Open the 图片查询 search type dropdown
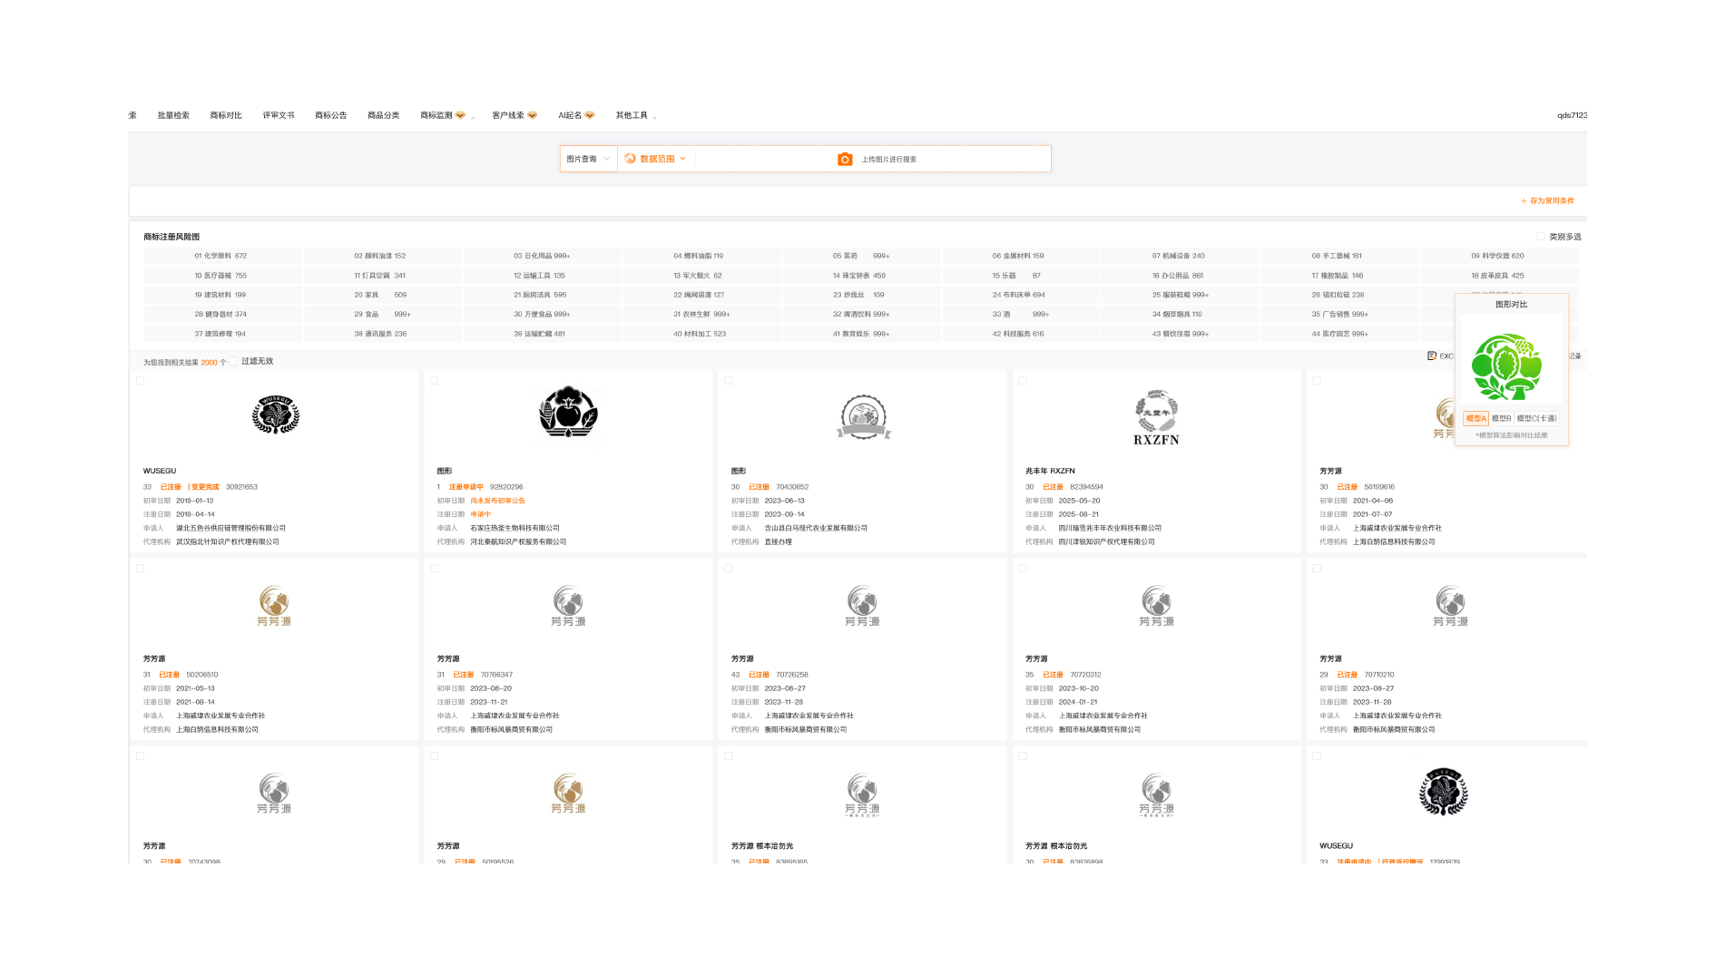This screenshot has width=1716, height=965. click(x=588, y=159)
